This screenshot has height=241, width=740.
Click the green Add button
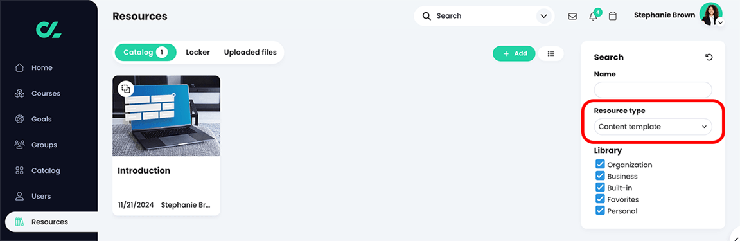(x=514, y=54)
